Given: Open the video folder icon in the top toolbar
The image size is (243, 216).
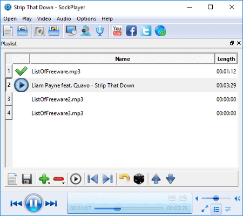Looking at the screenshot, I should point(22,31).
